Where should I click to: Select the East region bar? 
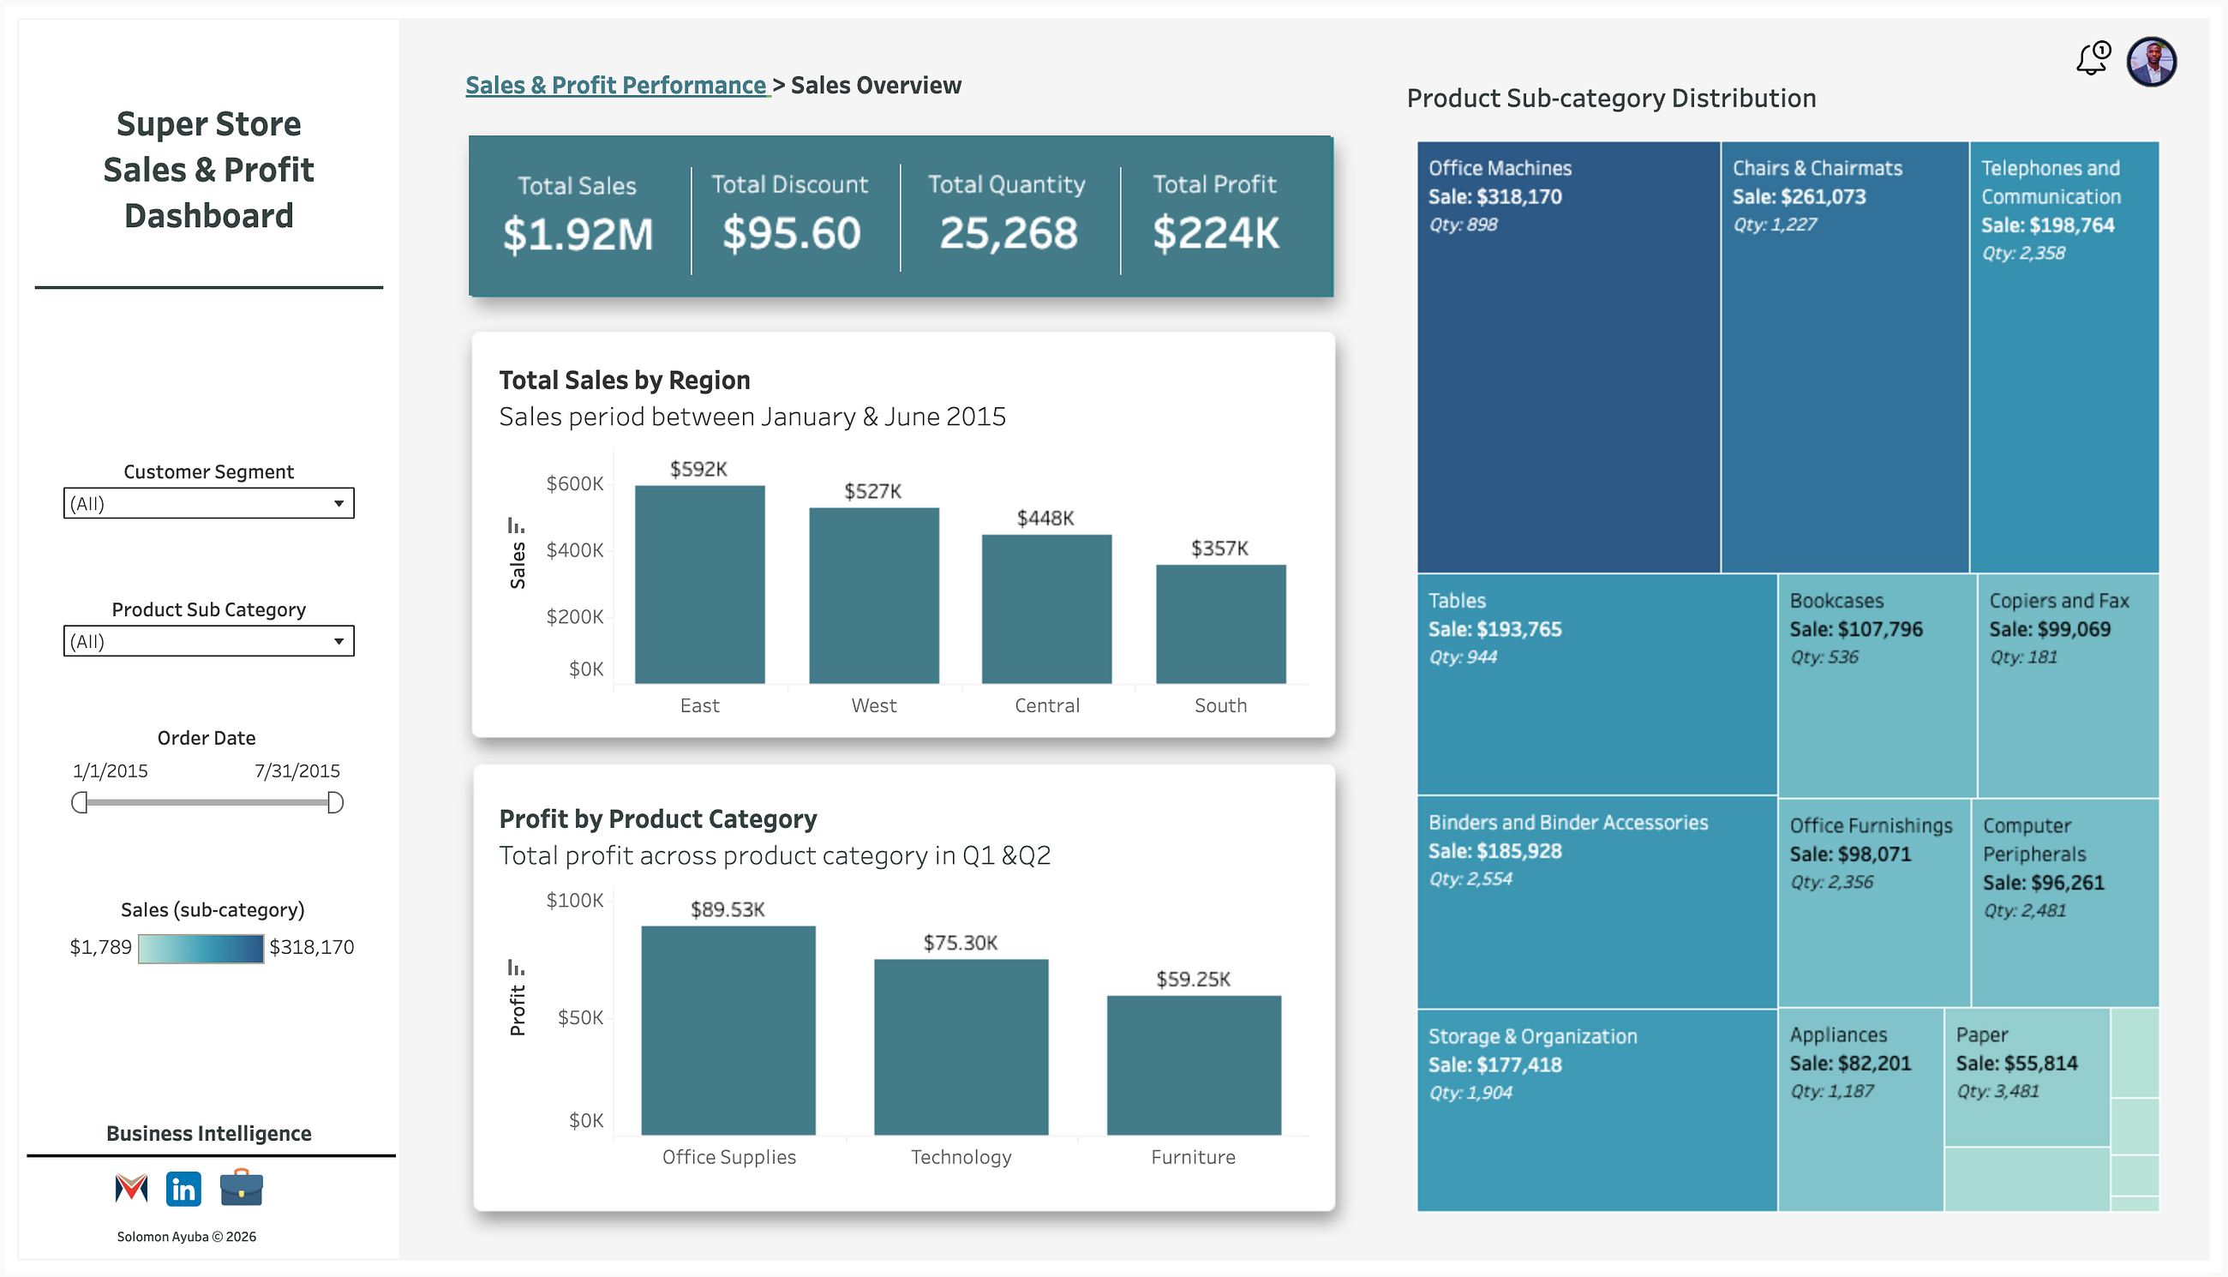[x=700, y=585]
